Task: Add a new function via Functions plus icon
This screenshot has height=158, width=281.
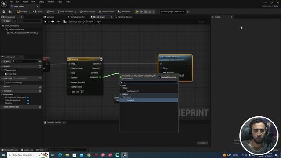Action: click(x=40, y=78)
